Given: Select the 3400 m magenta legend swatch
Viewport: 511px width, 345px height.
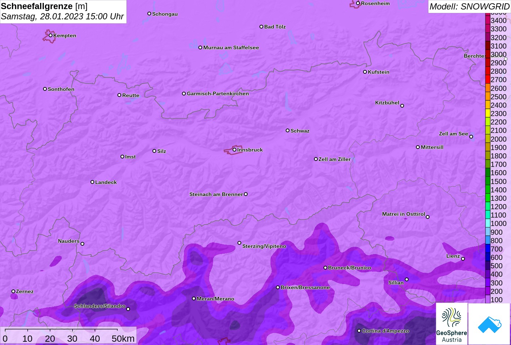Looking at the screenshot, I should coord(487,20).
